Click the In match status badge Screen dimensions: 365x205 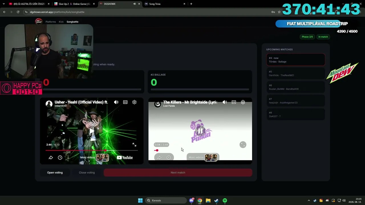323,37
